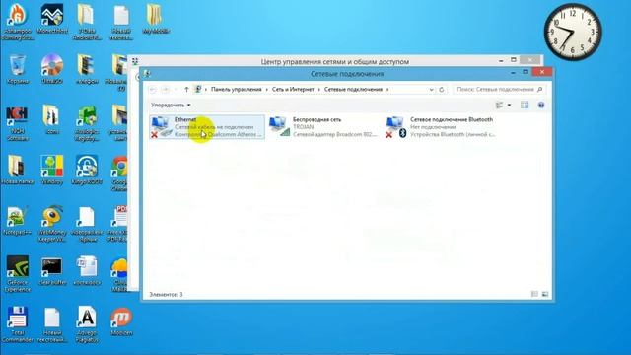Open address bar history dropdown
The width and height of the screenshot is (631, 355).
432,90
